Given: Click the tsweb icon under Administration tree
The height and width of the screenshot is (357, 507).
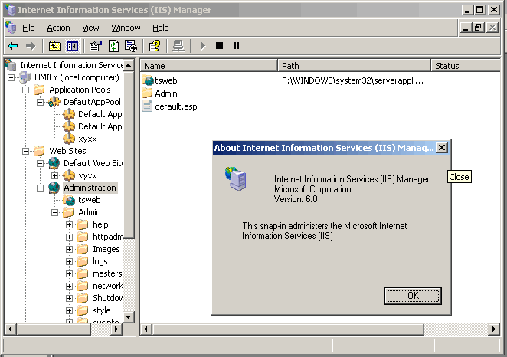Looking at the screenshot, I should (69, 200).
